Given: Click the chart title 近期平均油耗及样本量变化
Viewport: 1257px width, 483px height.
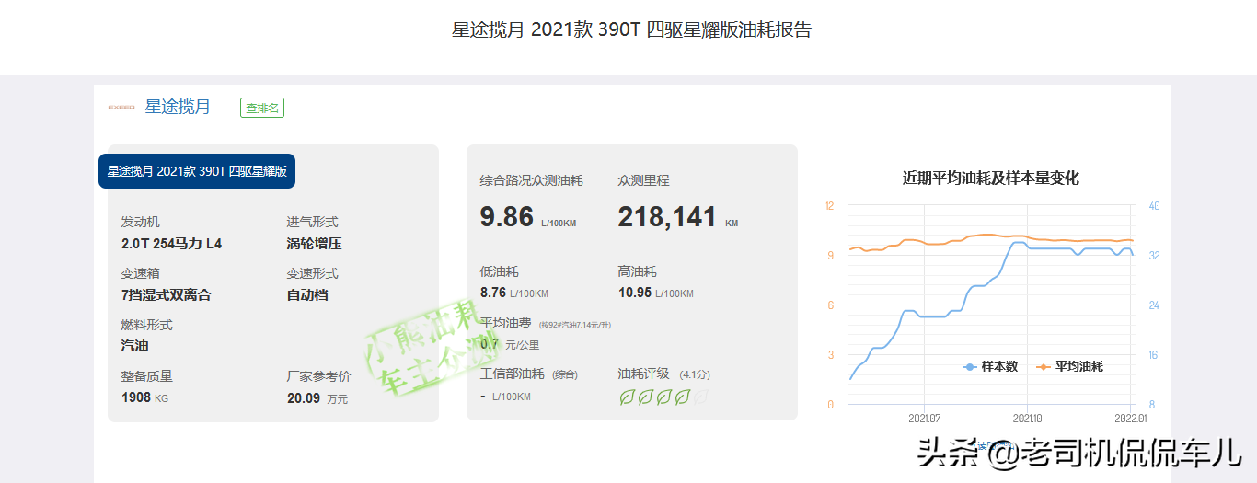Looking at the screenshot, I should [x=990, y=178].
